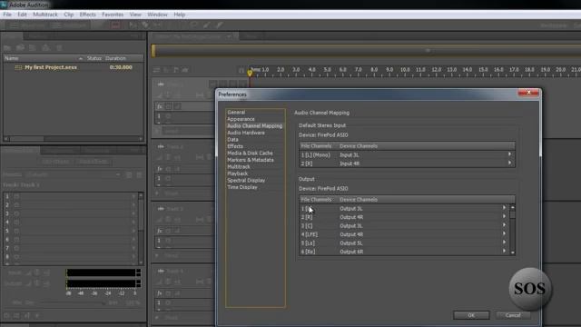Click the red spectral display icon in toolbar

115,25
